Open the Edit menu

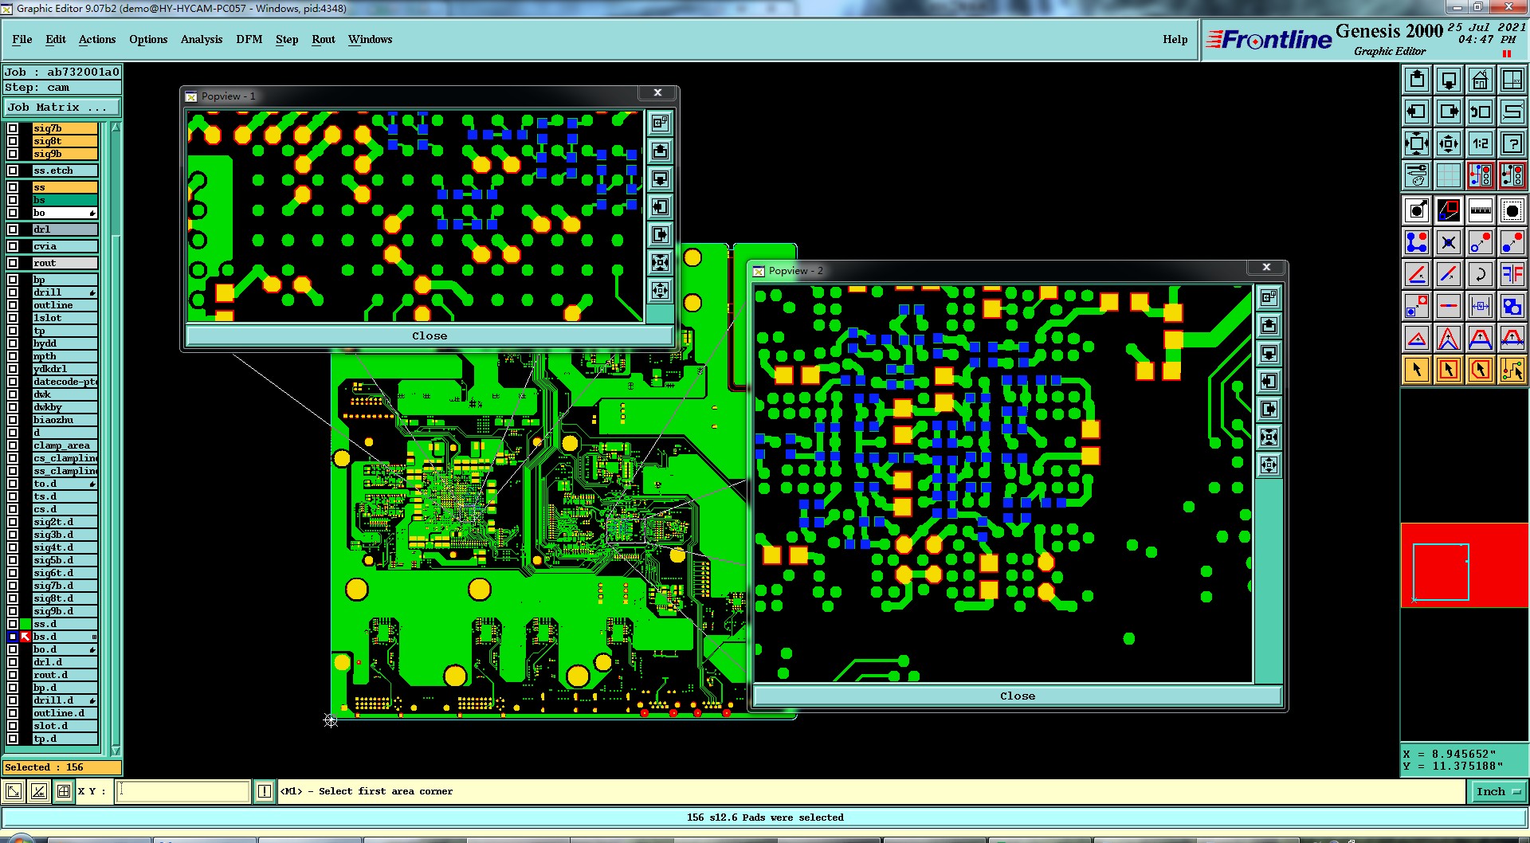coord(56,39)
